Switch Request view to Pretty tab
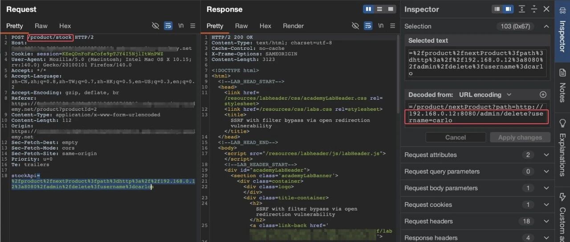This screenshot has height=242, width=570. click(x=15, y=26)
